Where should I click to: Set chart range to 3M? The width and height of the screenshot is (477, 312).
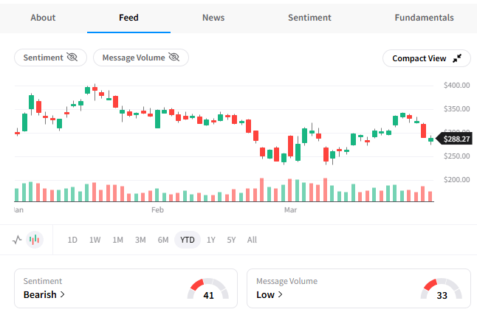click(x=140, y=240)
